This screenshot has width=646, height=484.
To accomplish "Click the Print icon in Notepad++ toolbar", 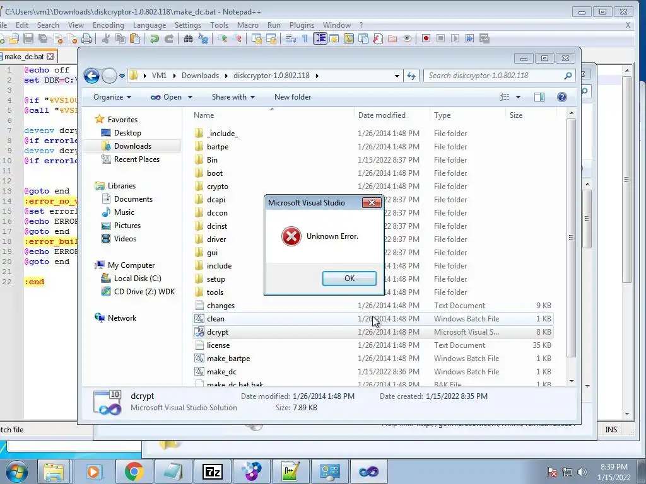I will (x=86, y=38).
